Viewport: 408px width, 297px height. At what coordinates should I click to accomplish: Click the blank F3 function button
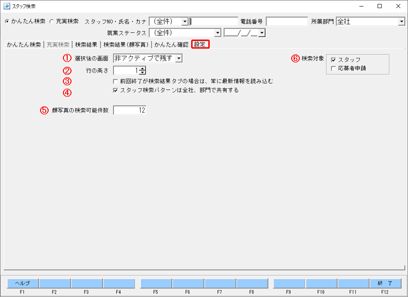[x=87, y=283]
